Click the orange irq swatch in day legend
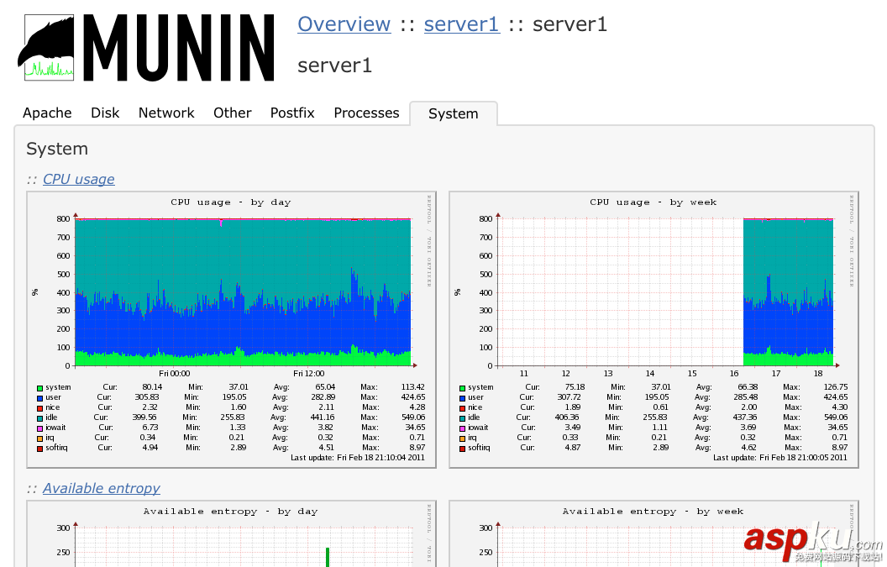The height and width of the screenshot is (567, 887). tap(39, 438)
